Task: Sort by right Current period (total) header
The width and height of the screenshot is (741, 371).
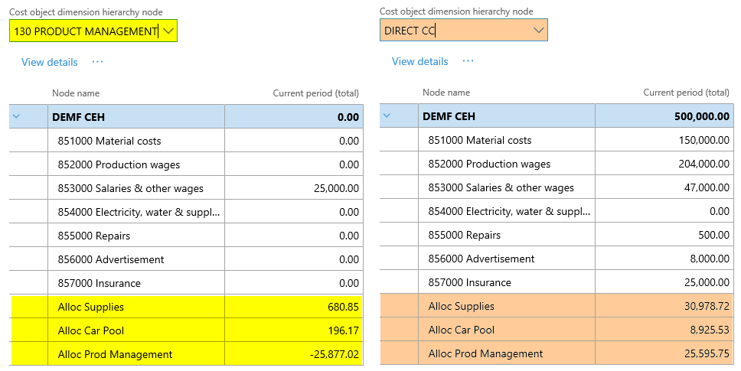Action: click(686, 93)
